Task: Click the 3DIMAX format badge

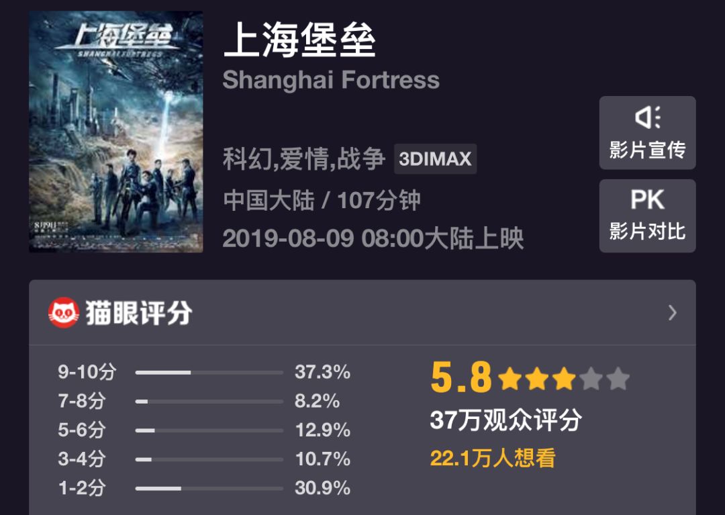Action: pos(435,159)
